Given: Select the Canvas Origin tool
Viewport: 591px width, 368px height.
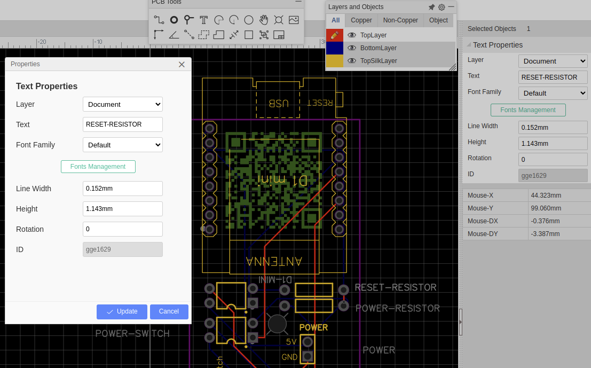Looking at the screenshot, I should click(x=159, y=35).
